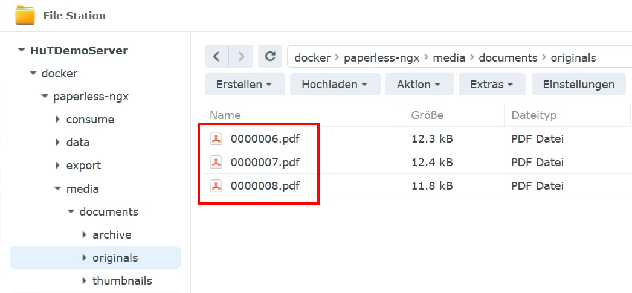The image size is (632, 293).
Task: Click the PDF icon of 0000007.pdf
Action: coord(216,162)
